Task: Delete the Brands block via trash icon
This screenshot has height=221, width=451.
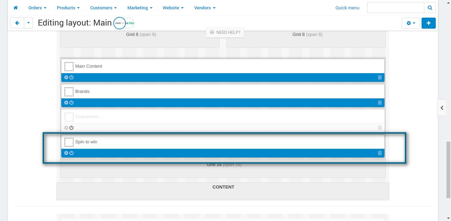Action: point(380,103)
